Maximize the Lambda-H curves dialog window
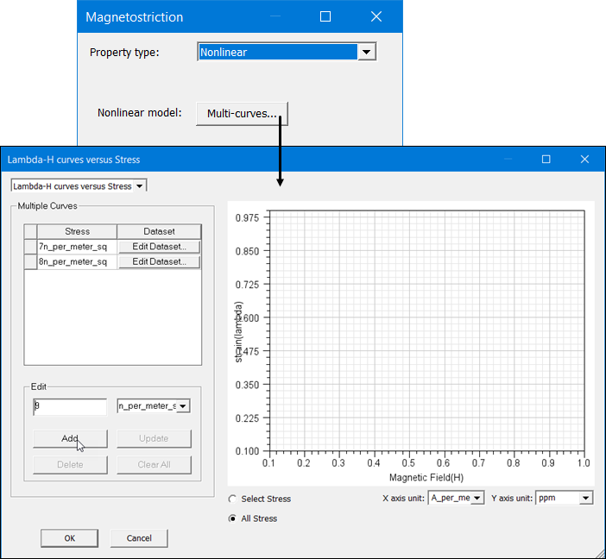 546,160
